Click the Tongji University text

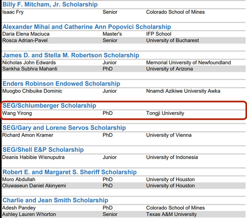click(165, 113)
